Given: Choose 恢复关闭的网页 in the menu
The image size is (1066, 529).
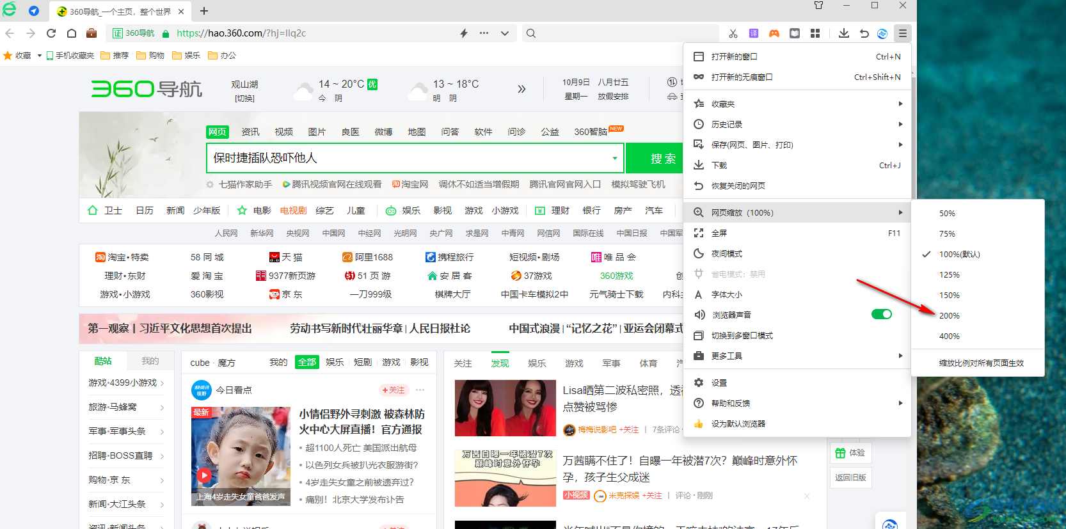Looking at the screenshot, I should click(x=797, y=186).
